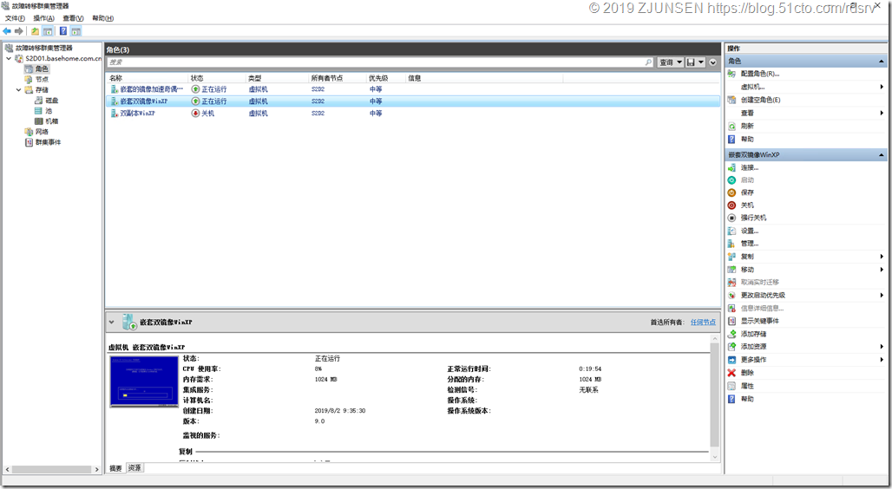Viewport: 892px width, 489px height.
Task: Click the Back arrow toolbar icon
Action: tap(7, 31)
